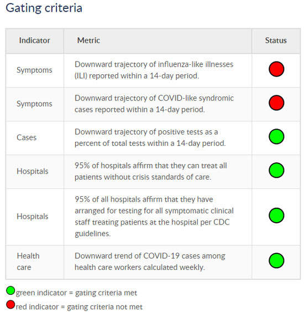Viewport: 304px width, 312px height.
Task: Click green status circle for clinical staff testing row
Action: [x=276, y=216]
